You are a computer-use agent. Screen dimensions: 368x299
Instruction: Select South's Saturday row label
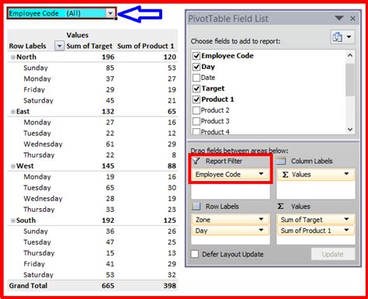(x=38, y=275)
